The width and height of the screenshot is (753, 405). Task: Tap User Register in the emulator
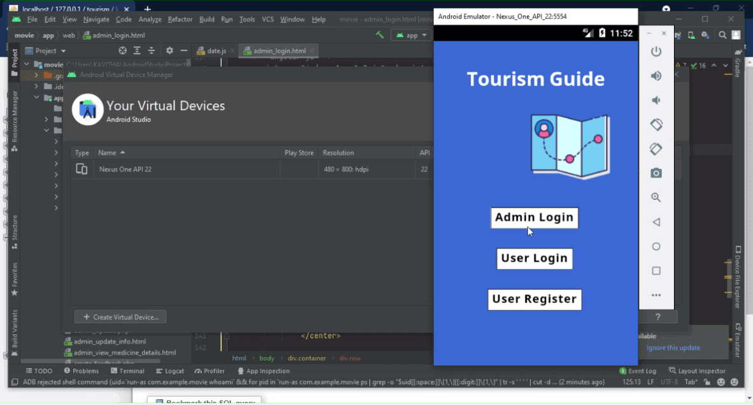coord(534,299)
